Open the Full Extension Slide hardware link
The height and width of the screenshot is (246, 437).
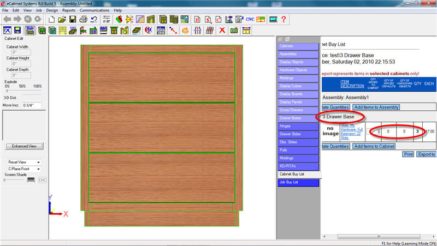click(x=351, y=131)
